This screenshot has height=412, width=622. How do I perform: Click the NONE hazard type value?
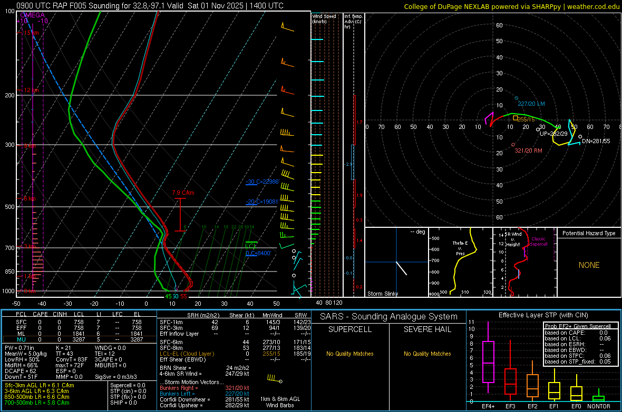click(x=589, y=265)
